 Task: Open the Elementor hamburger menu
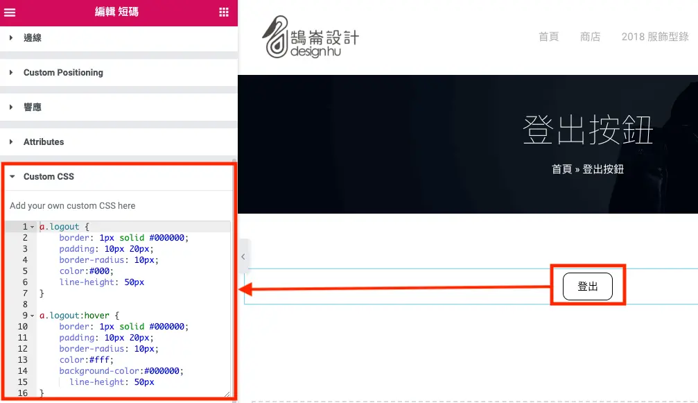(x=10, y=12)
